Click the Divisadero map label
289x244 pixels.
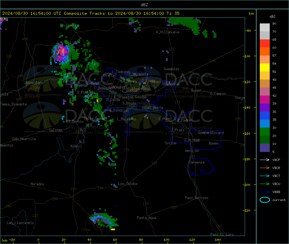69,25
